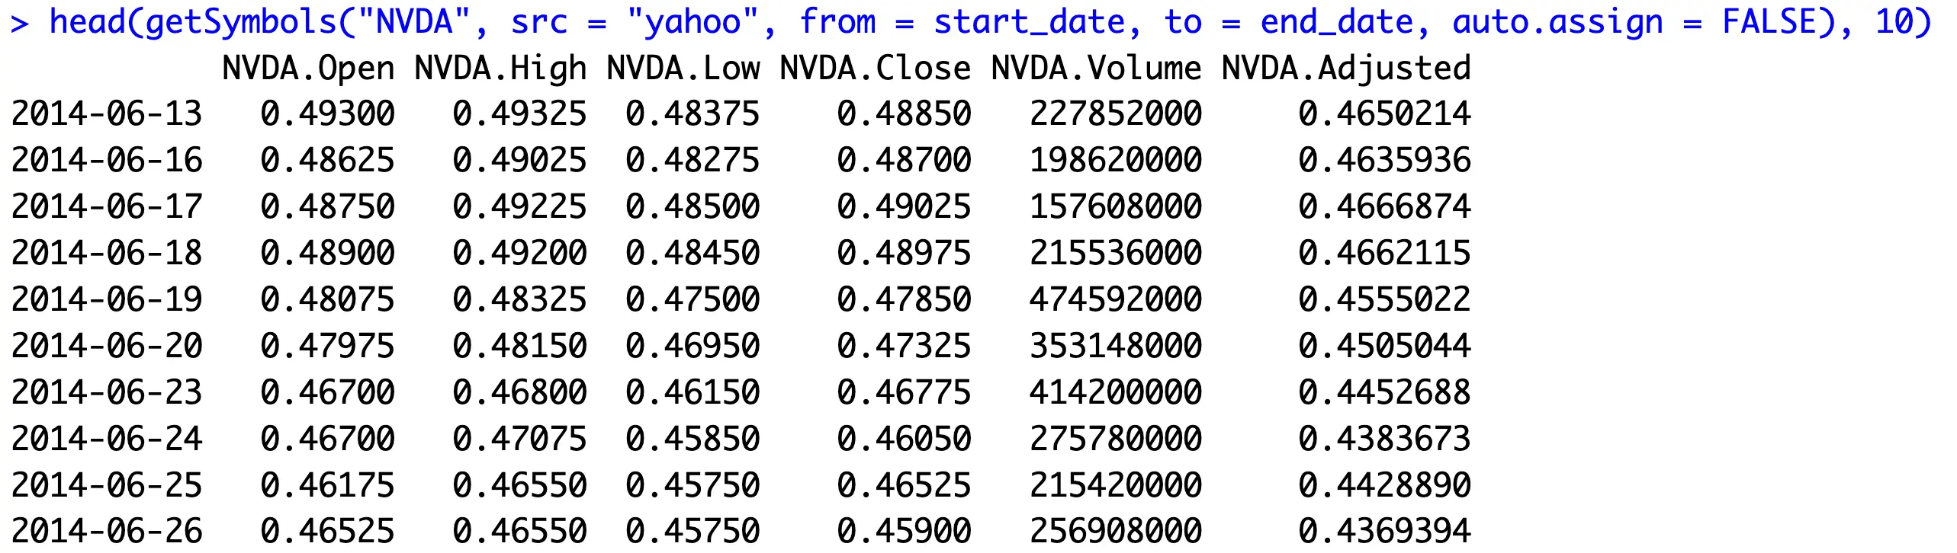The width and height of the screenshot is (1957, 553).
Task: Select the date 2014-06-16
Action: pos(107,160)
